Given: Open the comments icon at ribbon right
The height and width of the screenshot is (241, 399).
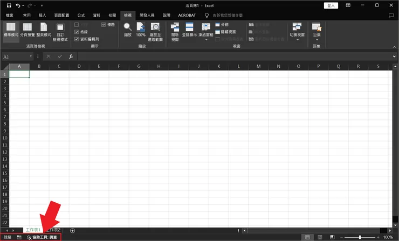Looking at the screenshot, I should coord(391,16).
